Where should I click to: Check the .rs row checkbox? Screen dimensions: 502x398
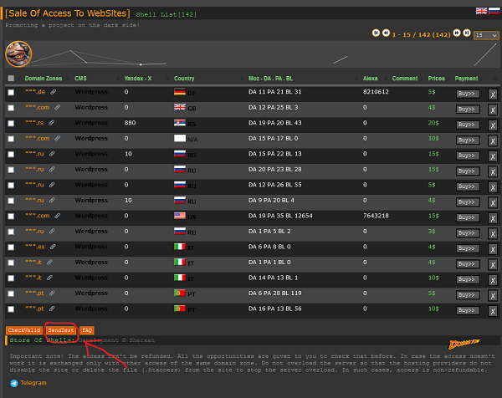click(11, 123)
